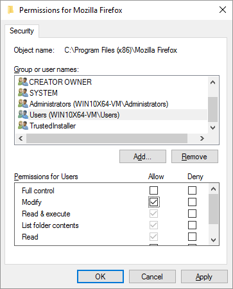233x289 pixels.
Task: Click the Read & execute permission label
Action: (46, 214)
